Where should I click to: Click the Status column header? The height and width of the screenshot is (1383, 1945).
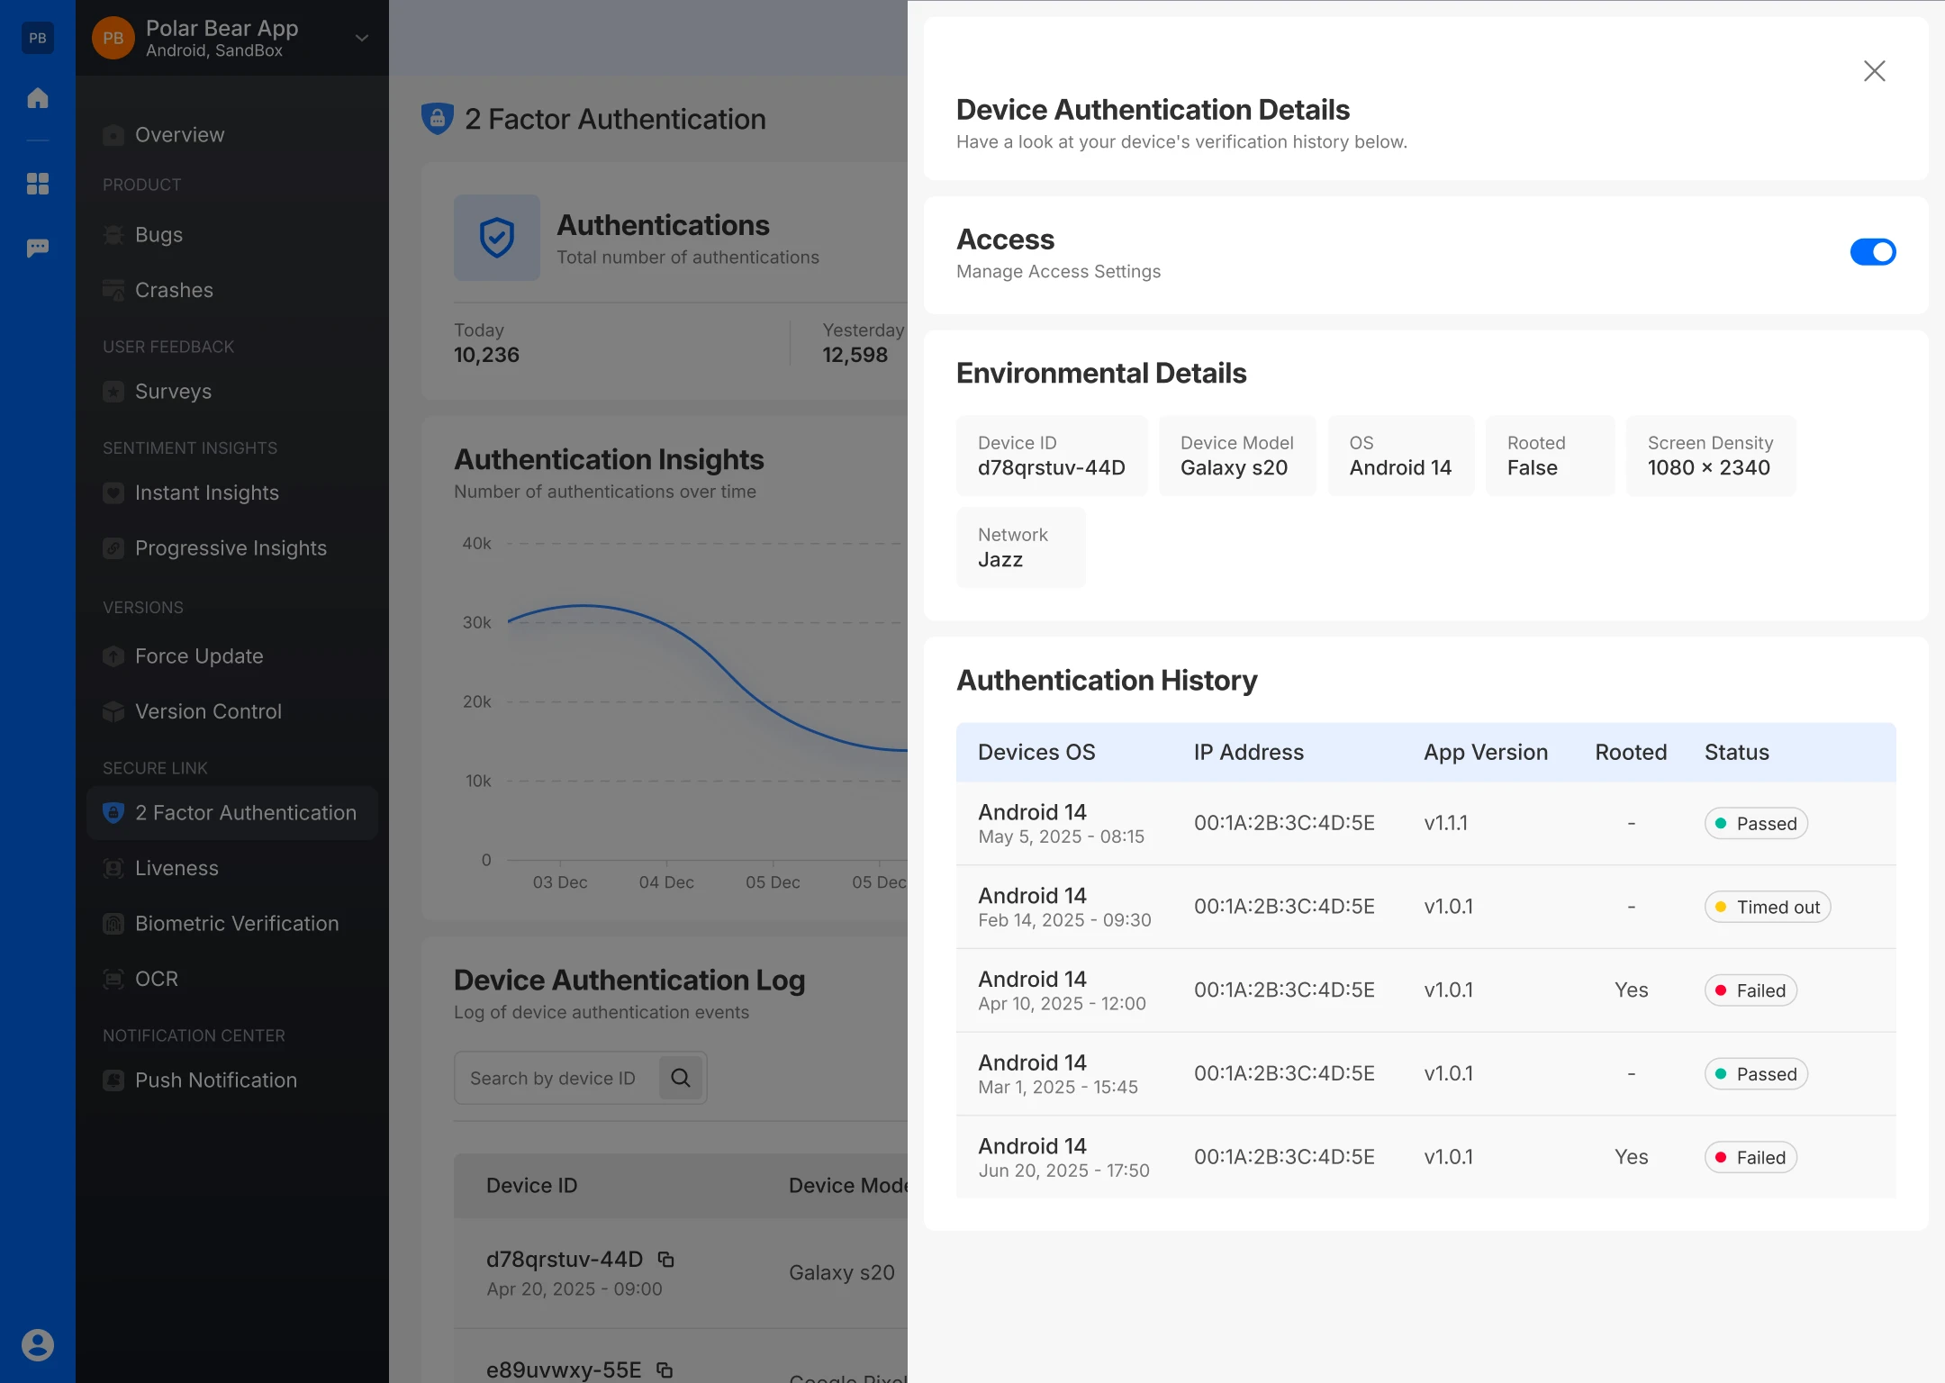(x=1736, y=752)
